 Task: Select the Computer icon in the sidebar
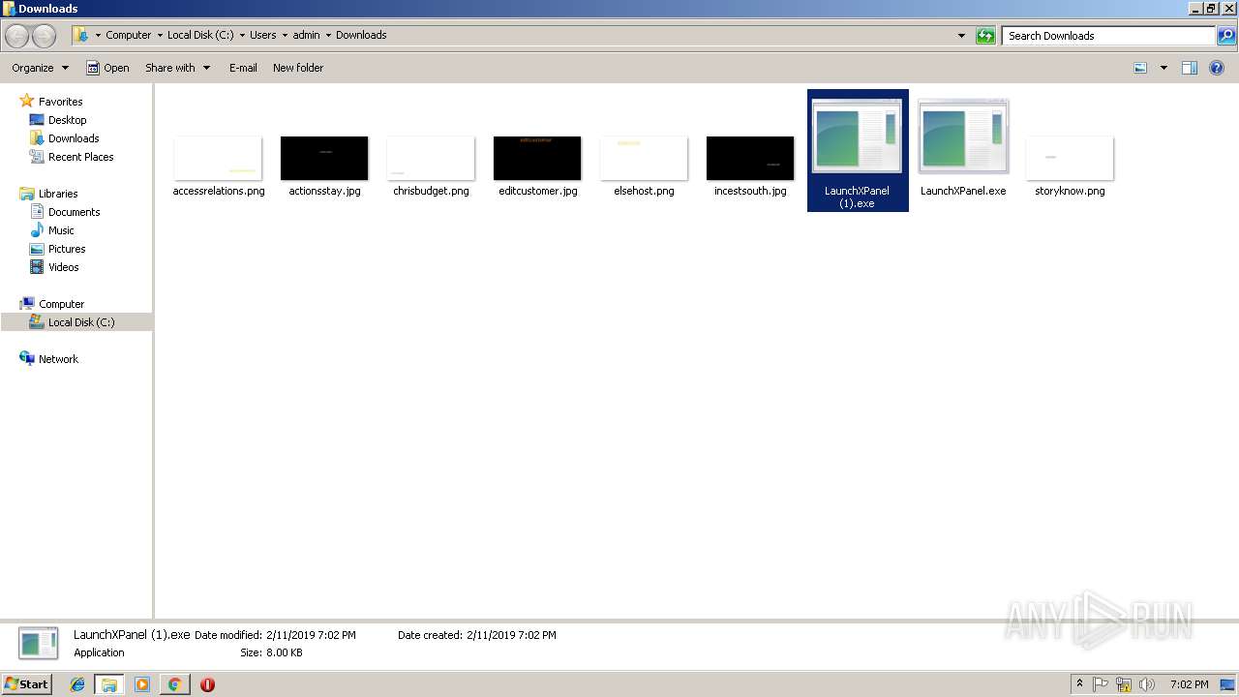coord(27,303)
